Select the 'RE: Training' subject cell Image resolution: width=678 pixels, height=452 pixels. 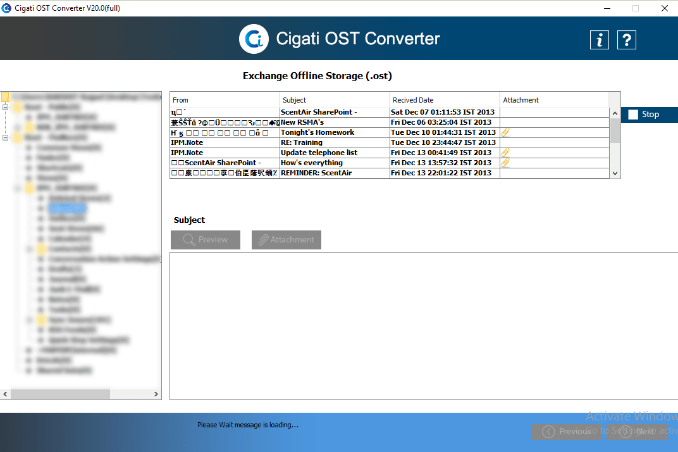335,142
